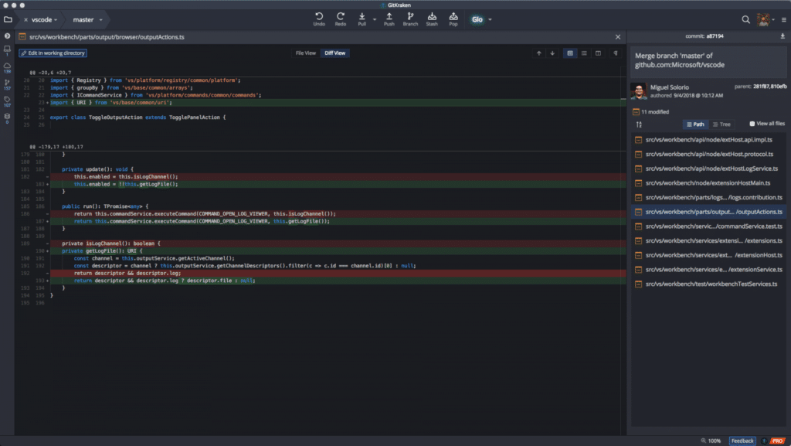This screenshot has height=446, width=791.
Task: Click the PRO badge in the status bar
Action: (777, 441)
